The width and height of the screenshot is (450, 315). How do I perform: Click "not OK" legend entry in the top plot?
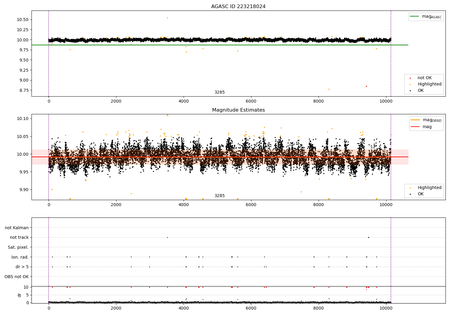pos(424,78)
